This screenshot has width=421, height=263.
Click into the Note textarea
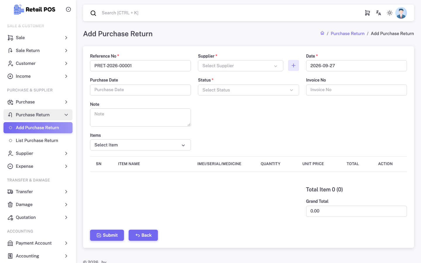click(140, 117)
